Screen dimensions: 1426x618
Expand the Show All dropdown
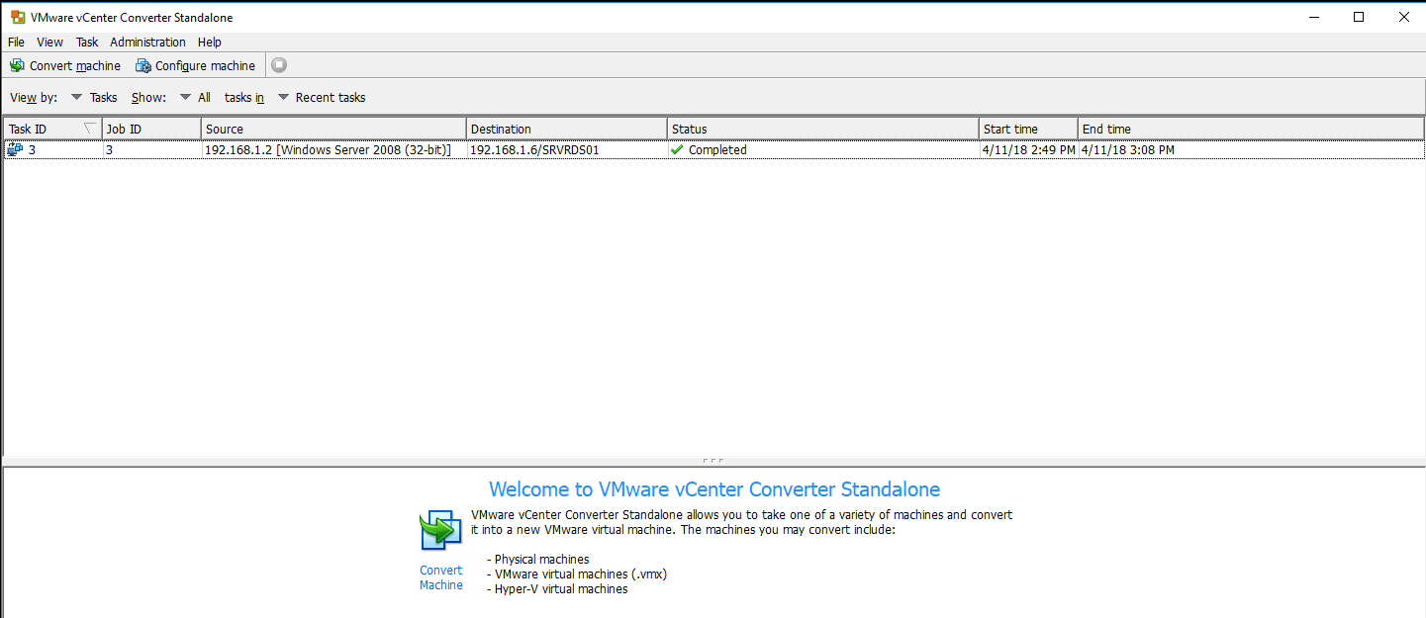[195, 97]
